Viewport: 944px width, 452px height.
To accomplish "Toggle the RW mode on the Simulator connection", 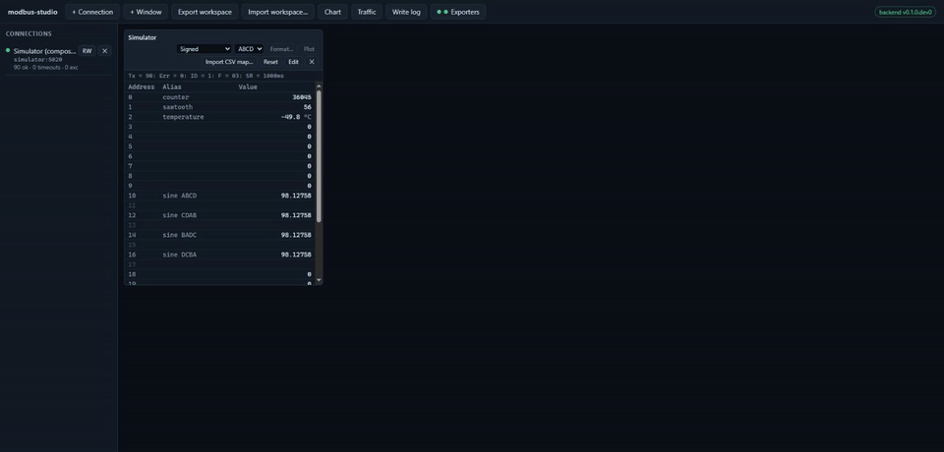I will click(88, 51).
